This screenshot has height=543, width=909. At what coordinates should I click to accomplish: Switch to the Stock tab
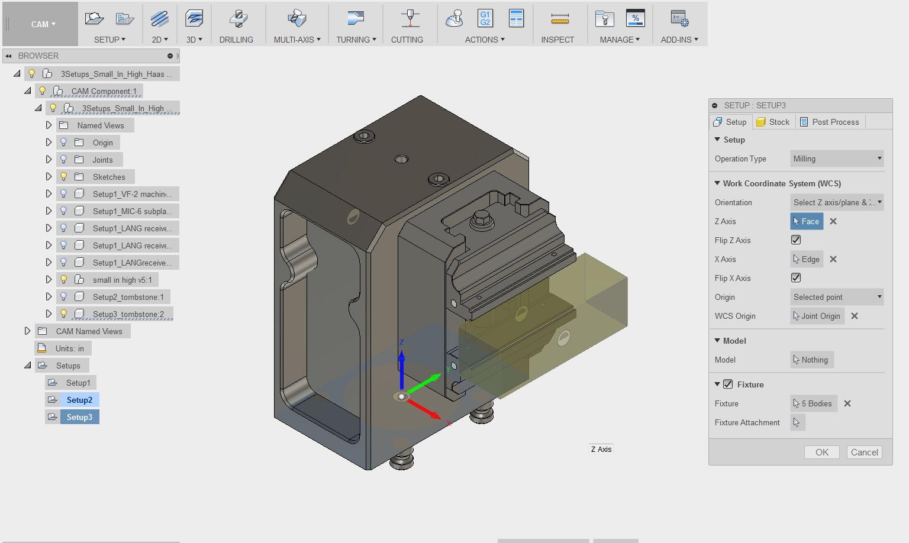(x=773, y=122)
